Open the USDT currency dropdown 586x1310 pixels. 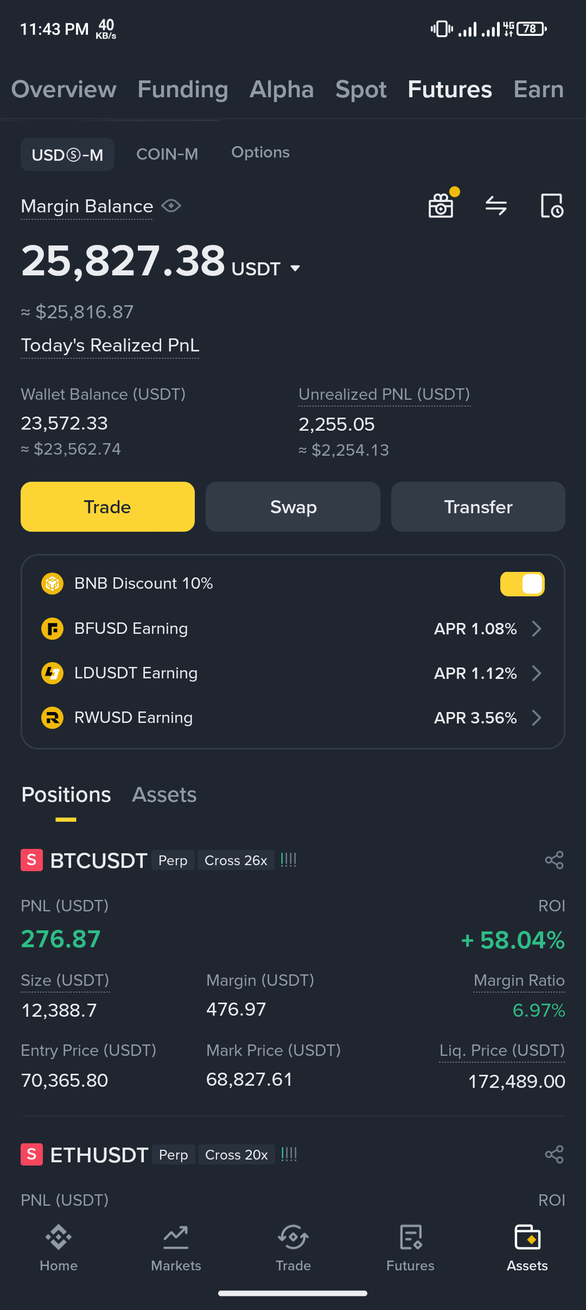coord(295,268)
